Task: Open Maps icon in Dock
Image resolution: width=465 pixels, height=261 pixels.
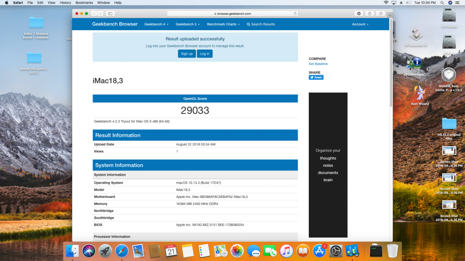Action: pyautogui.click(x=220, y=251)
